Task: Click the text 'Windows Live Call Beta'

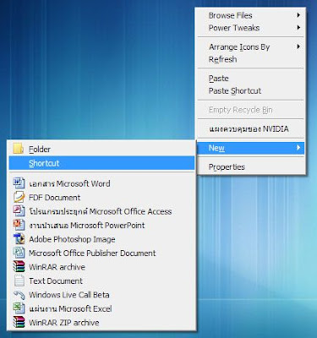Action: coord(69,295)
